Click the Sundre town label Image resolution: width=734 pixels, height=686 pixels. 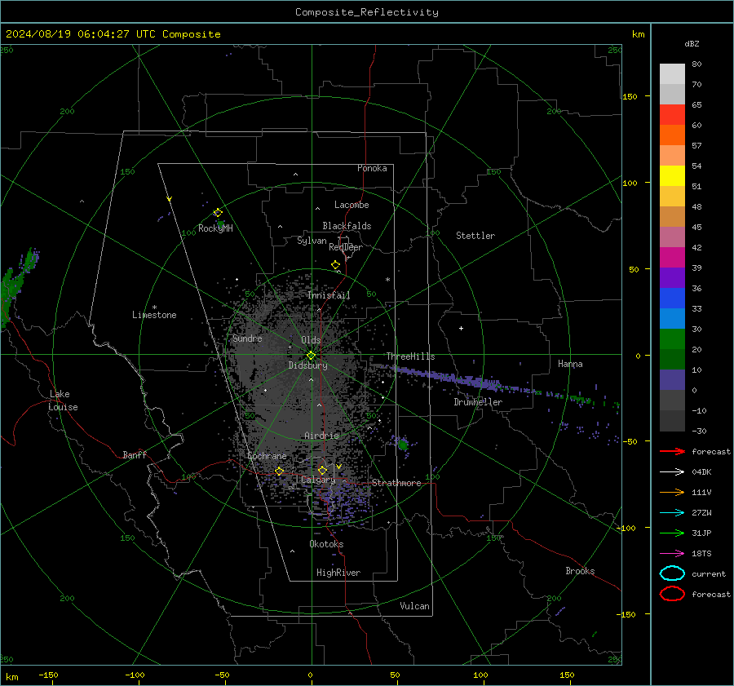(x=247, y=339)
